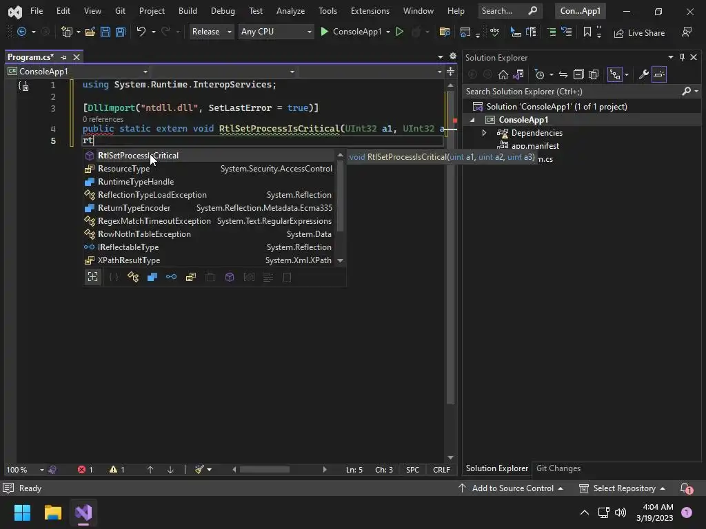The image size is (706, 529).
Task: Open the Solution Explorer window options dropdown
Action: click(x=670, y=57)
